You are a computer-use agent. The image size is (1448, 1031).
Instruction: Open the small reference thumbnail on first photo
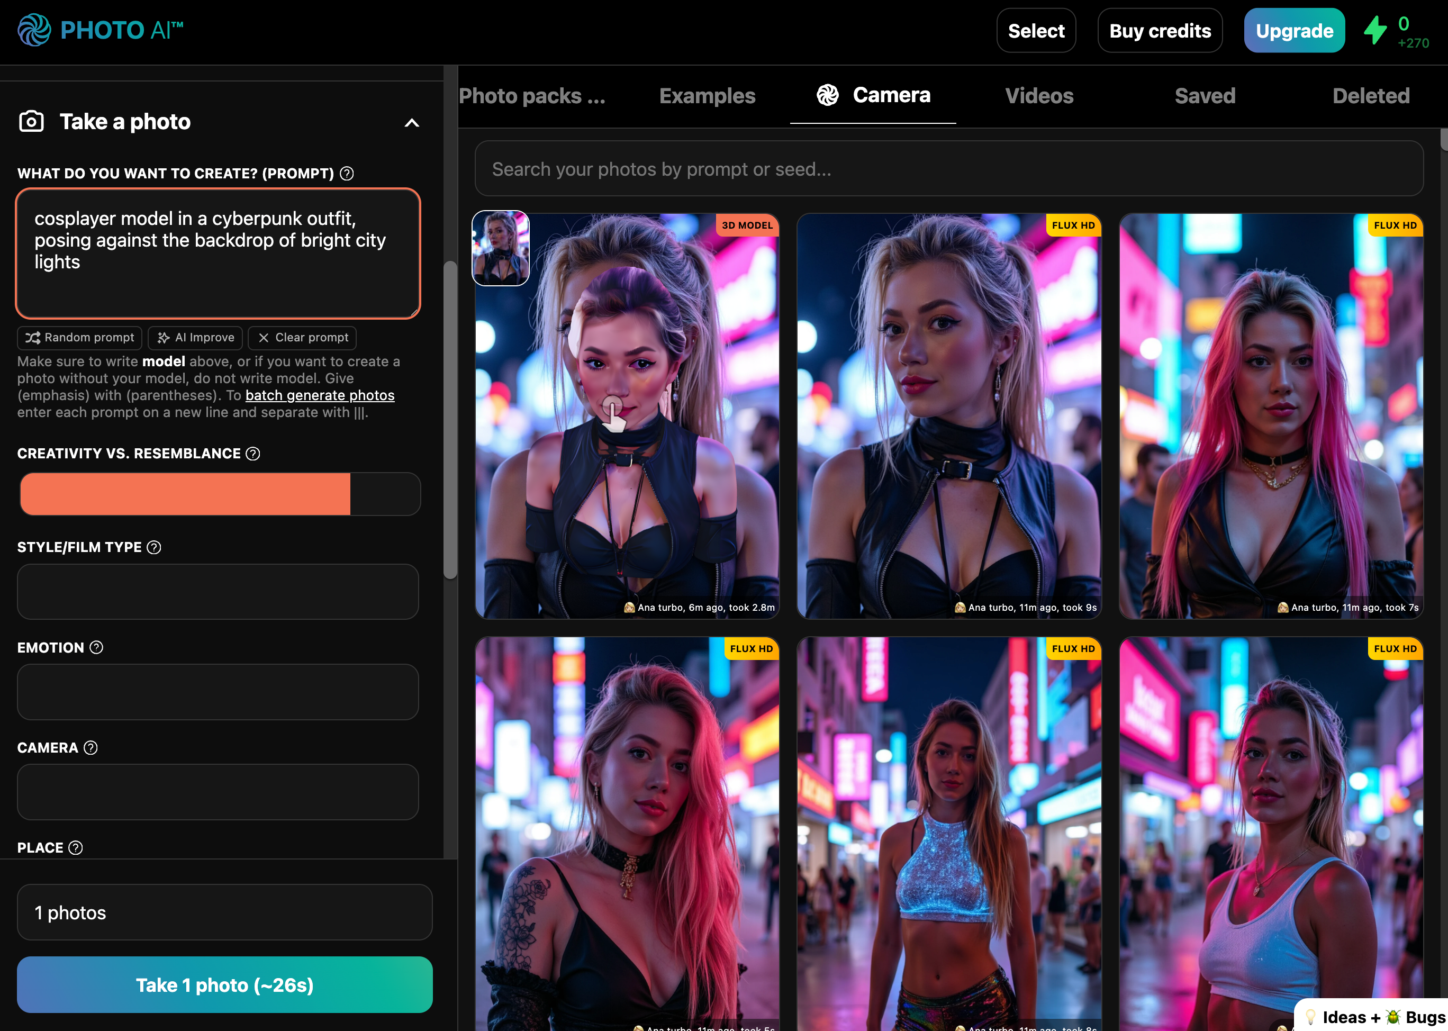tap(500, 248)
